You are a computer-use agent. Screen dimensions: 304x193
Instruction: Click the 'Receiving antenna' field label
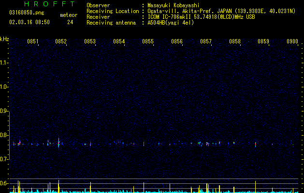click(111, 23)
